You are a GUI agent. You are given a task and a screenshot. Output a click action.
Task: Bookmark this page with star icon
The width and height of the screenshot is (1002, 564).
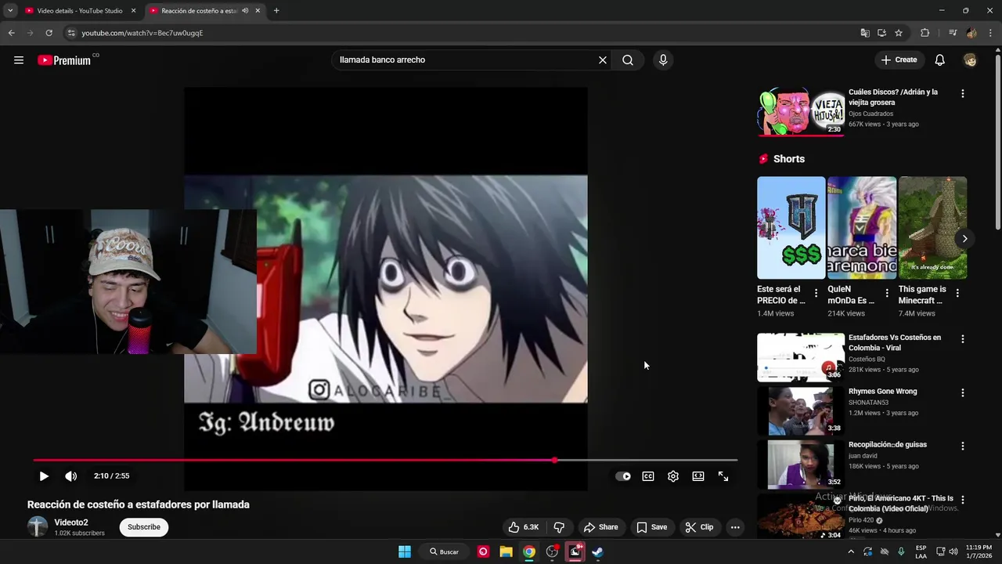click(x=899, y=33)
